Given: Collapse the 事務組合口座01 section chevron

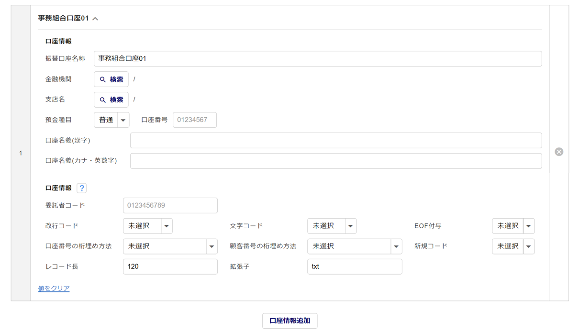Looking at the screenshot, I should click(95, 19).
